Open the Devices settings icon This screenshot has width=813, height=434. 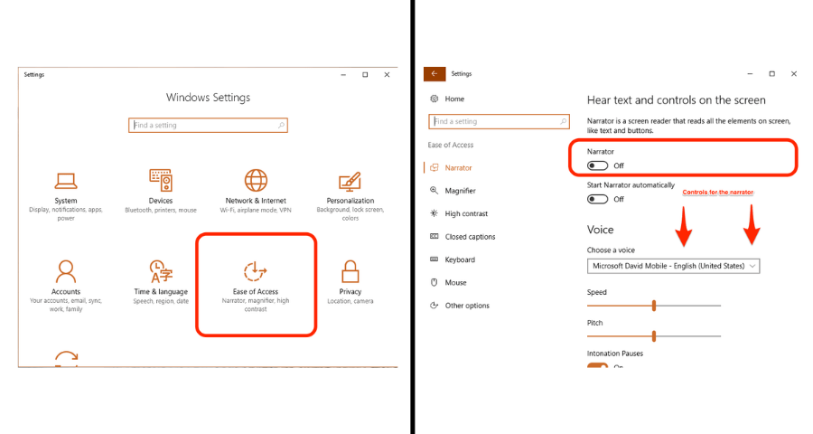pos(161,180)
